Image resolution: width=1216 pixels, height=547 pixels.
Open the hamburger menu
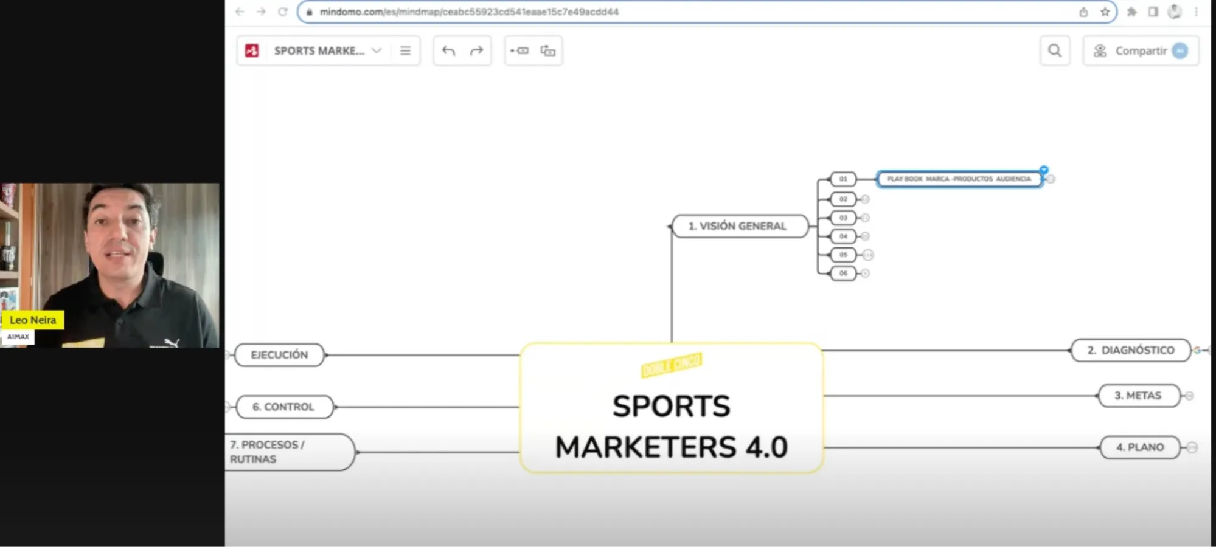405,51
